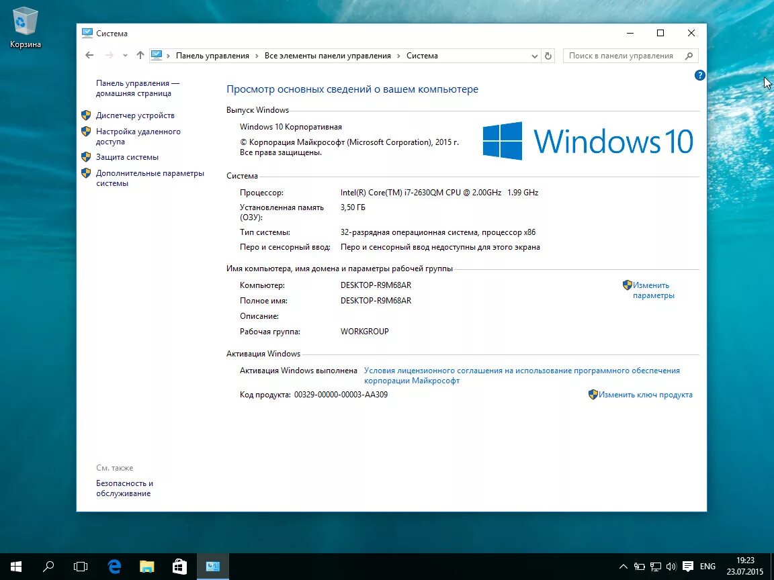The height and width of the screenshot is (580, 774).
Task: Click the forward navigation arrow
Action: [110, 55]
